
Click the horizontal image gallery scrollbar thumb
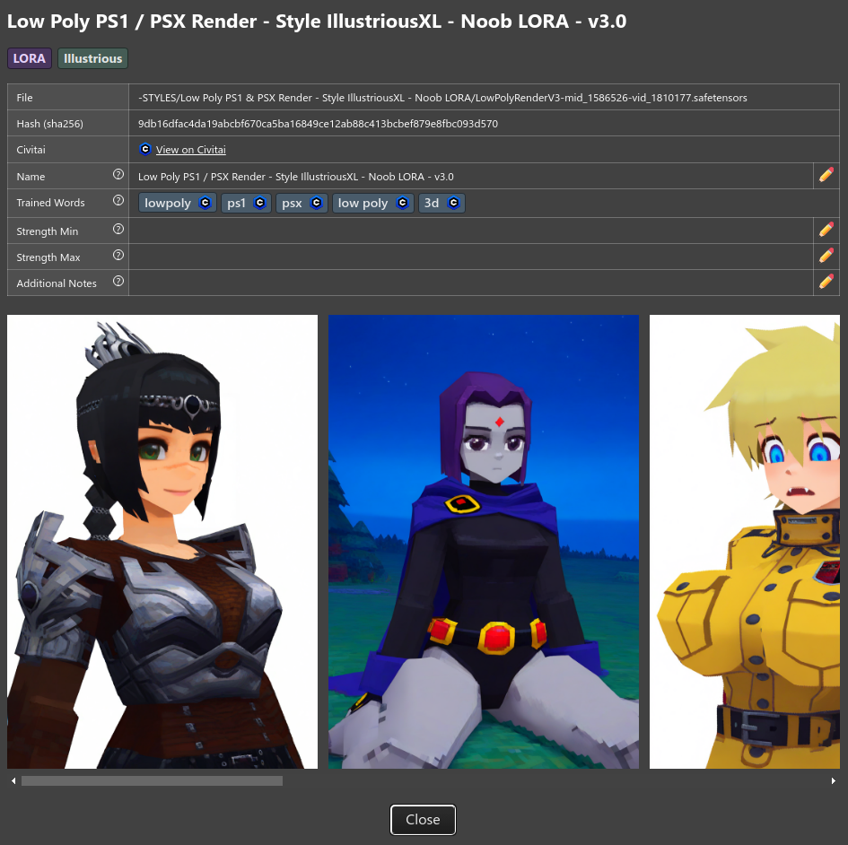pos(152,780)
